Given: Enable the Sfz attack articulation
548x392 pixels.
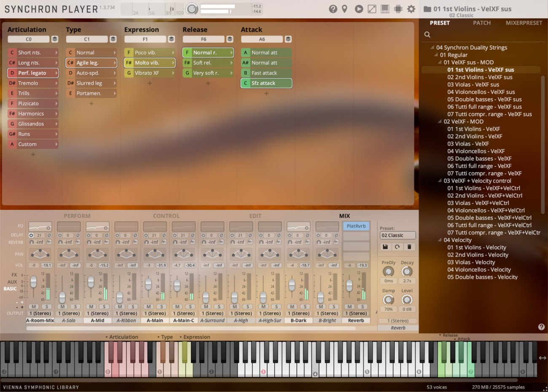Looking at the screenshot, I should point(266,83).
